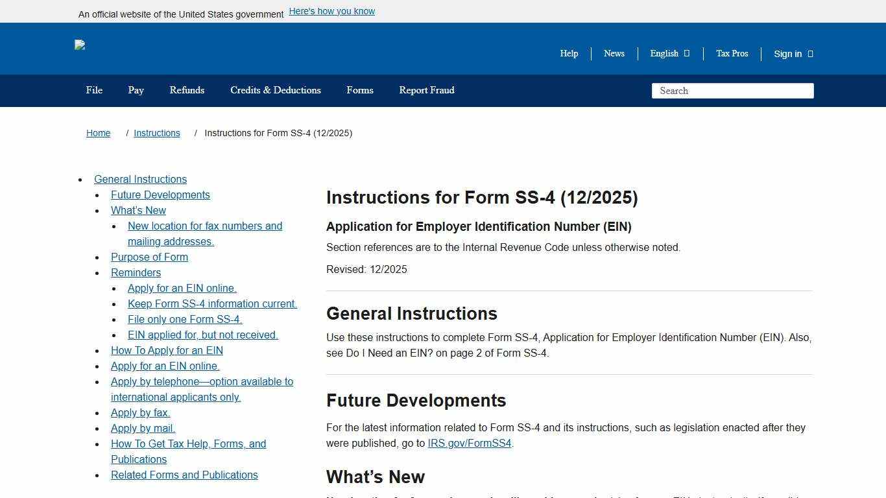886x498 pixels.
Task: Navigate to Home via breadcrumb
Action: [x=98, y=133]
